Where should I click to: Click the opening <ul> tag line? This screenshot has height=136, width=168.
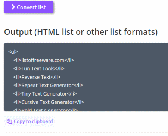tap(13, 52)
